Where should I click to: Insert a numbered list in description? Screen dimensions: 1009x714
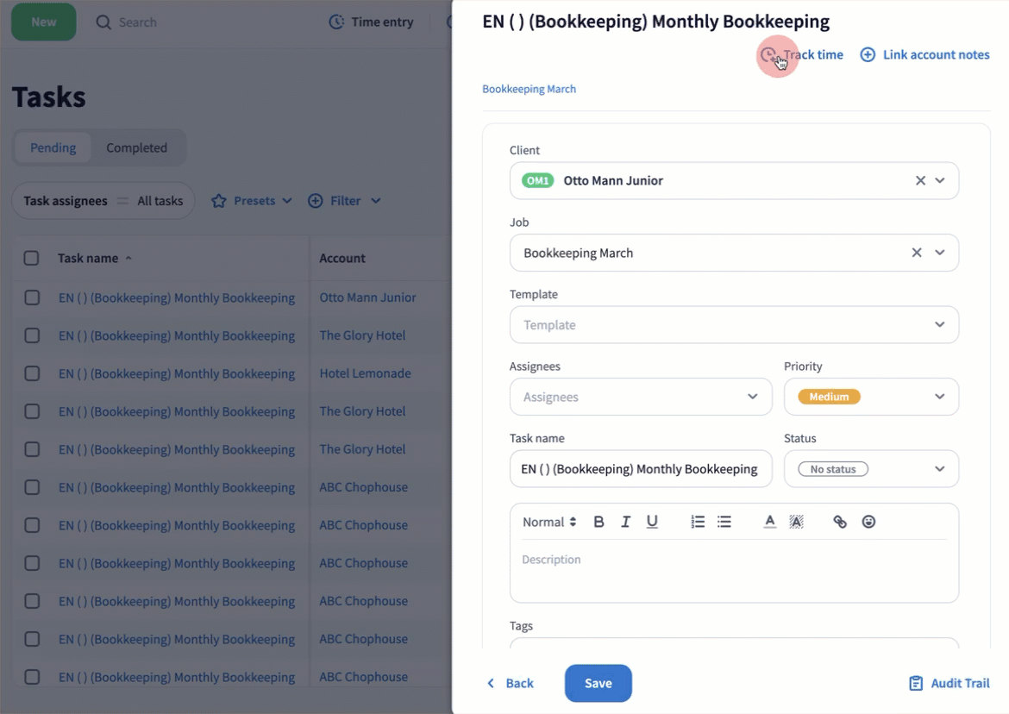[698, 522]
